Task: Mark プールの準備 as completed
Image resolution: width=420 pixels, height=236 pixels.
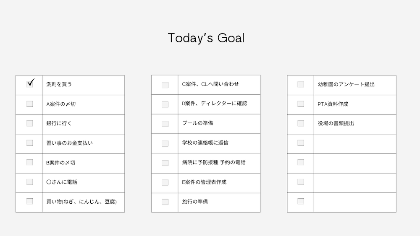Action: pos(165,124)
